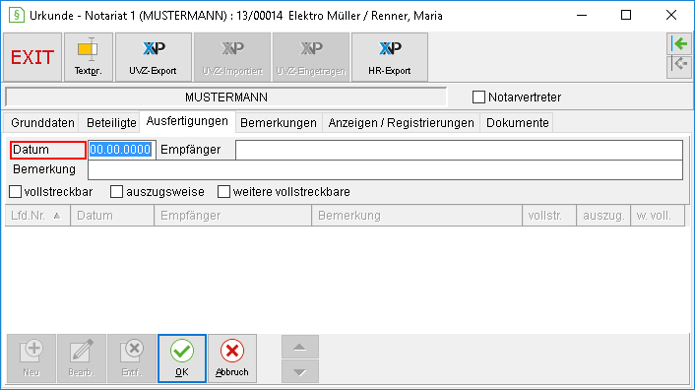Click the Bearb. edit button
This screenshot has width=695, height=390.
pos(82,358)
